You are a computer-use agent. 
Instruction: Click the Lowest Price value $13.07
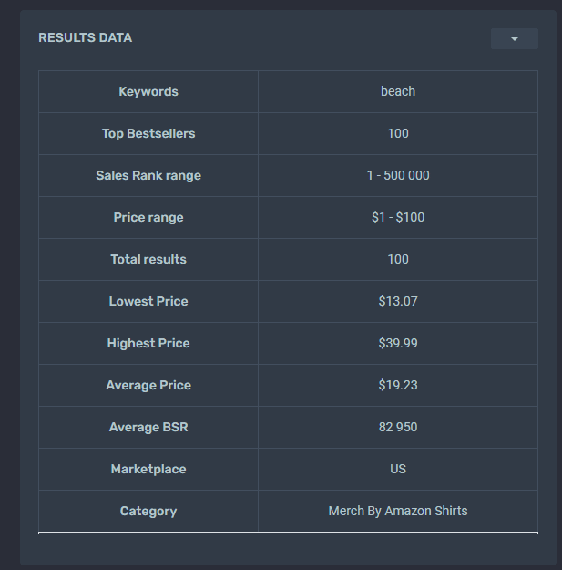398,301
